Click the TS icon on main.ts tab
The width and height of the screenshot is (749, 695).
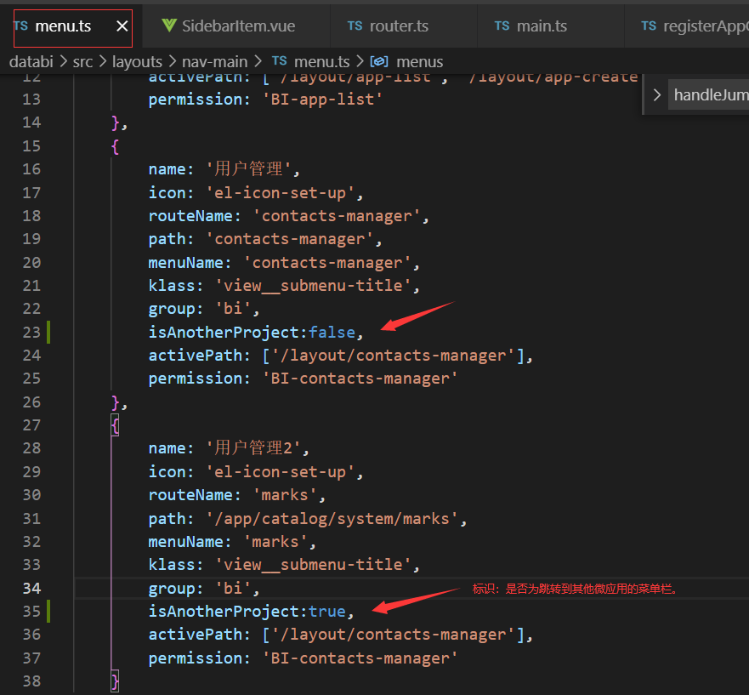point(502,26)
